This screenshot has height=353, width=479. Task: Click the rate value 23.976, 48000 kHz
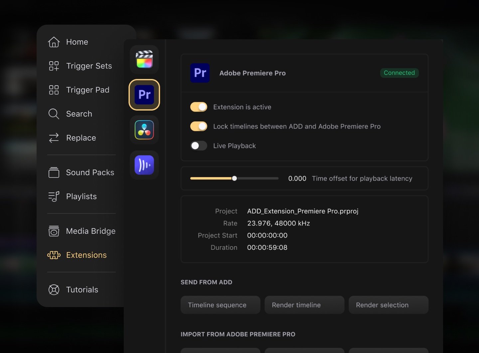pos(278,223)
